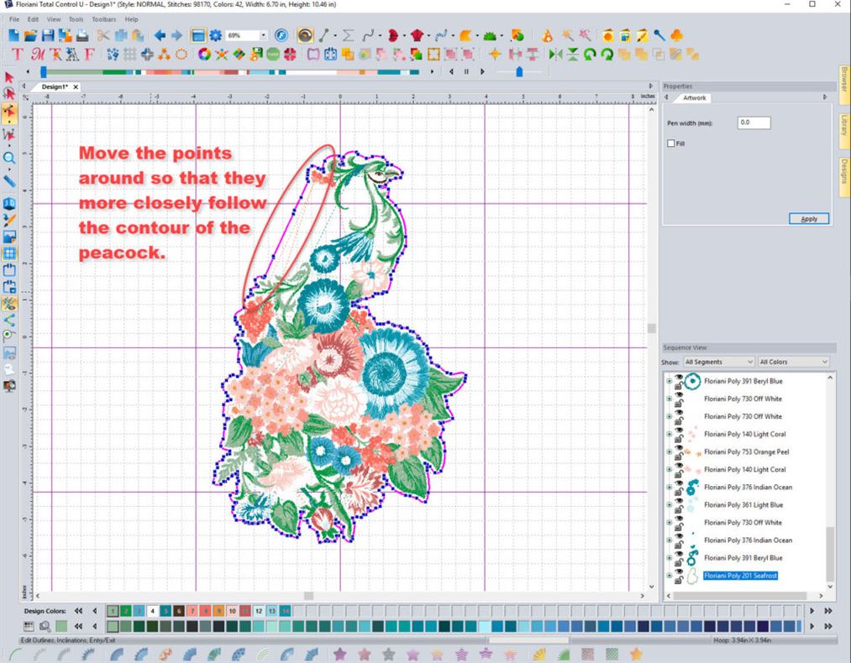Save the design using the Save icon

pos(49,35)
